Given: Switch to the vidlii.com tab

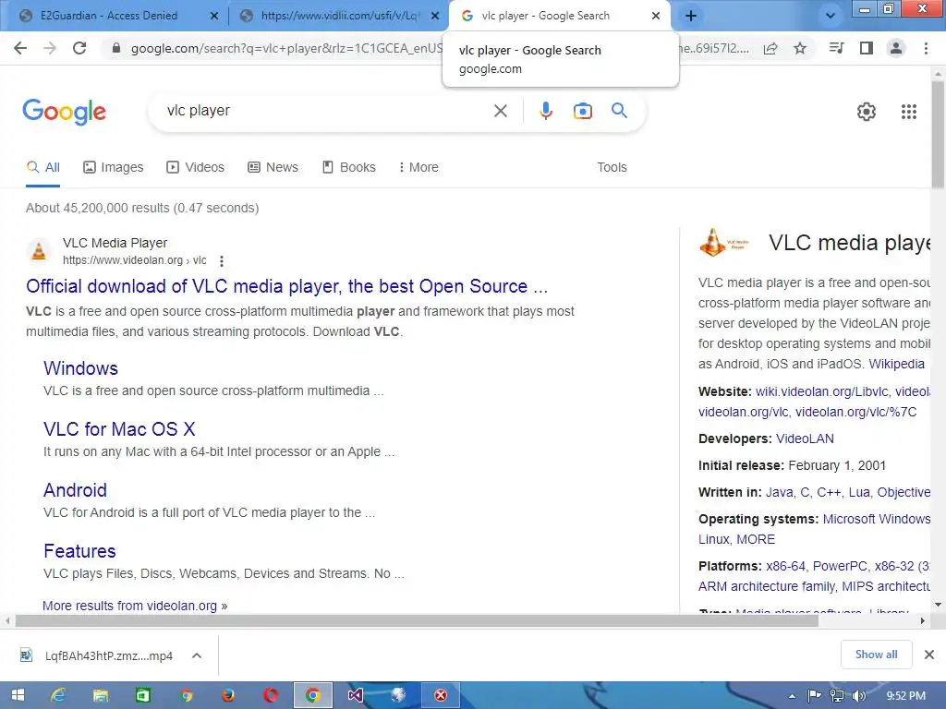Looking at the screenshot, I should tap(339, 16).
